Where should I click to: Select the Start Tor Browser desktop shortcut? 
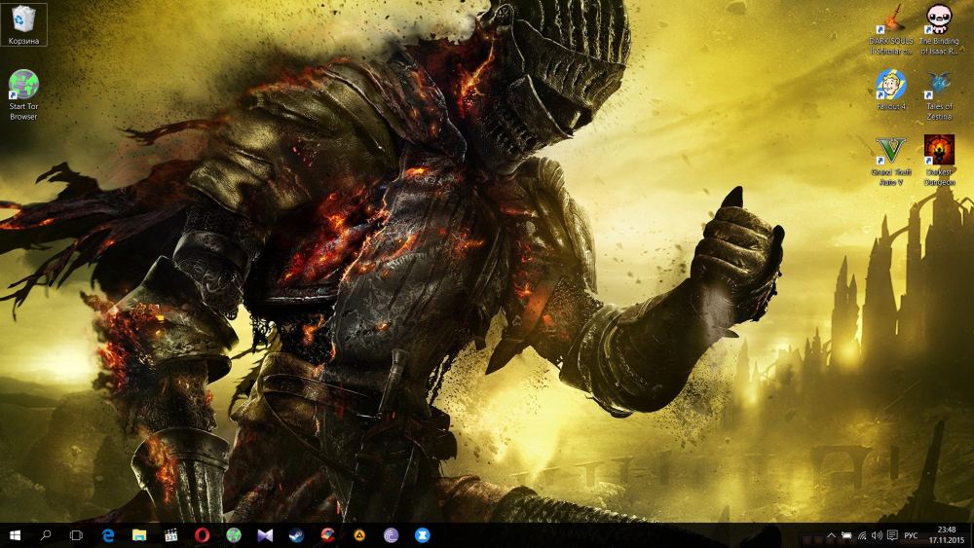pos(23,94)
